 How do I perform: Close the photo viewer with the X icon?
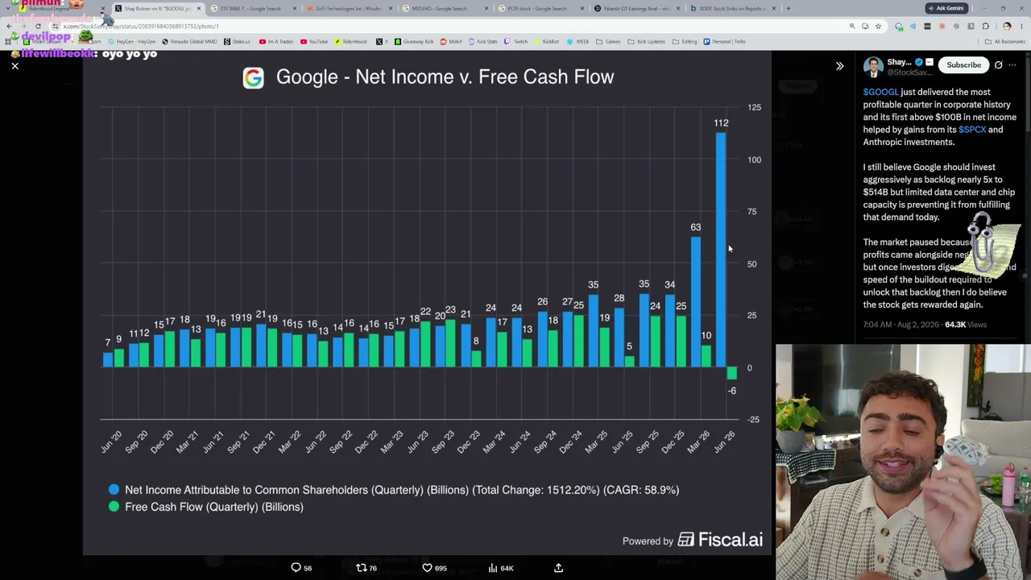click(x=14, y=66)
